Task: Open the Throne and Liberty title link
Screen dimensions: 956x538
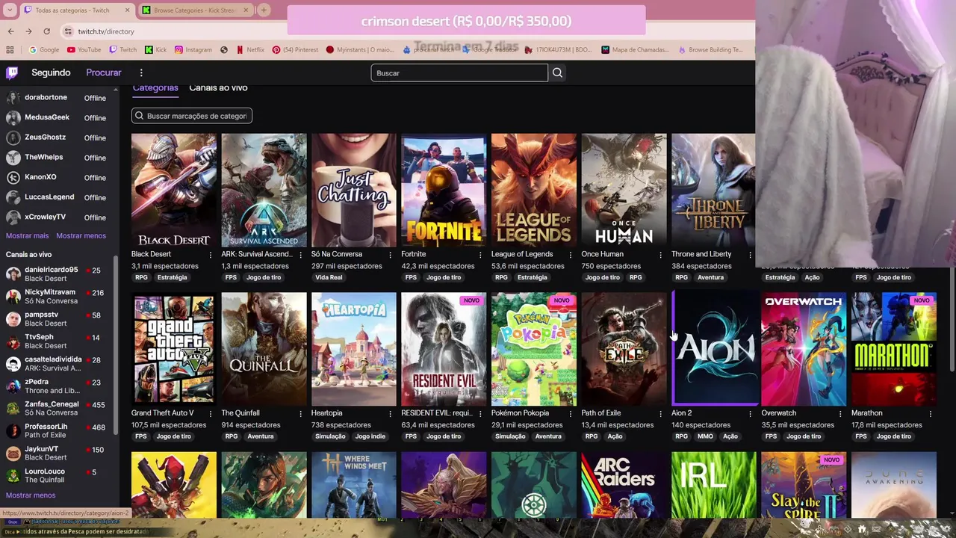Action: click(701, 255)
